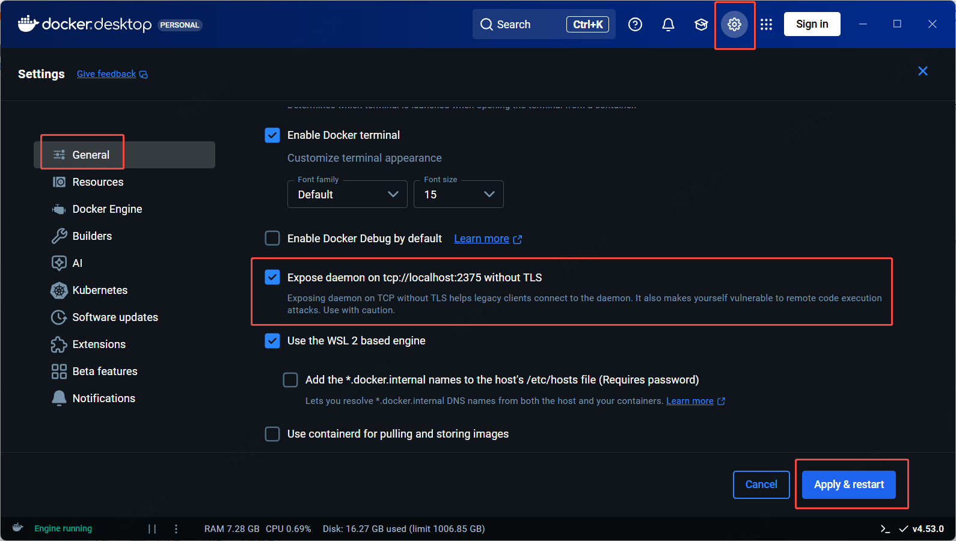Open the help question mark icon
The width and height of the screenshot is (956, 541).
point(635,24)
